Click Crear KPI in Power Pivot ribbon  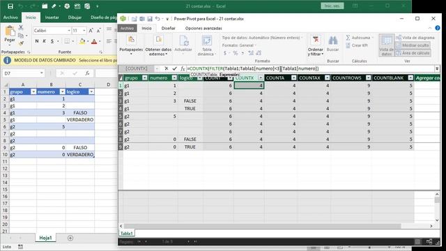click(357, 45)
